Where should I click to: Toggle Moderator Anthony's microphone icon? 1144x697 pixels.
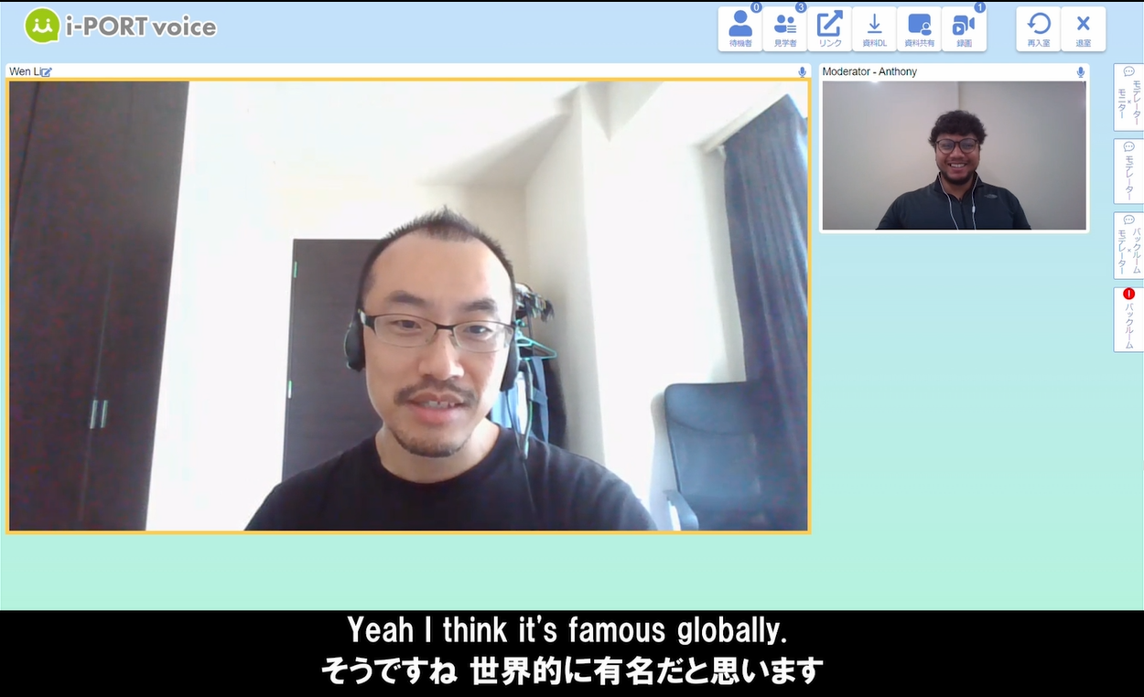pyautogui.click(x=1080, y=72)
